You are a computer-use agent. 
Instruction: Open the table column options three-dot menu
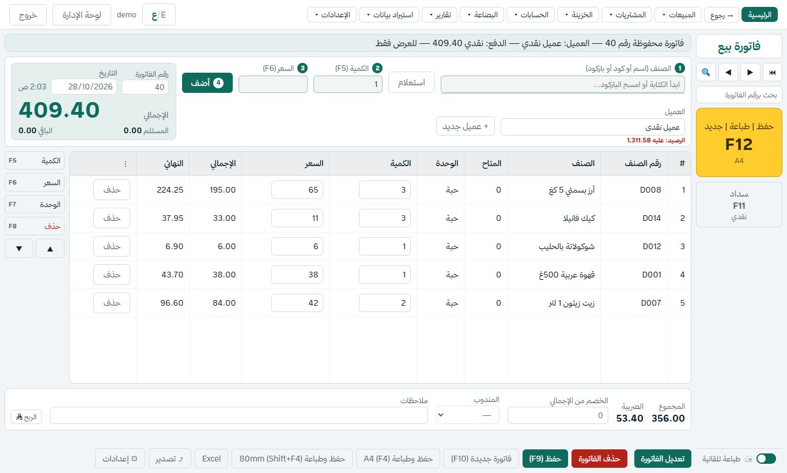point(126,164)
